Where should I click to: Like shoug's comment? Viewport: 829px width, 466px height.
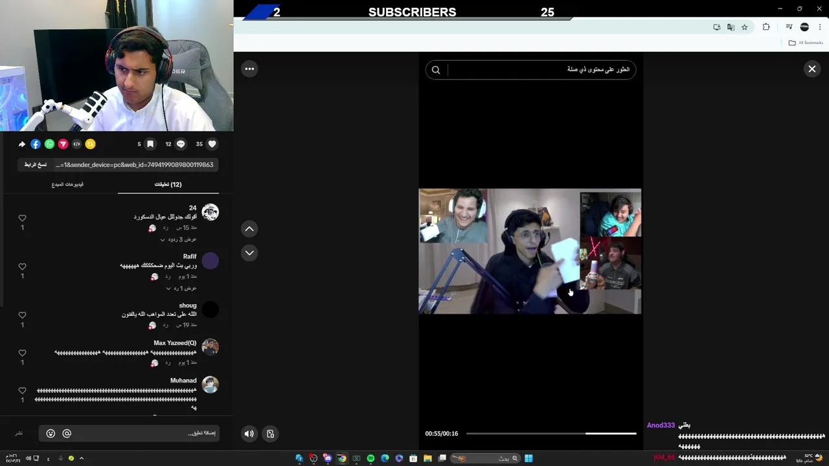[22, 315]
